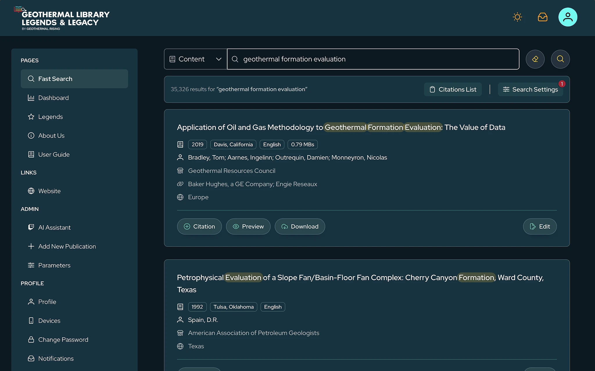Screen dimensions: 595x371
Task: Clear the search with the eraser icon
Action: point(535,59)
